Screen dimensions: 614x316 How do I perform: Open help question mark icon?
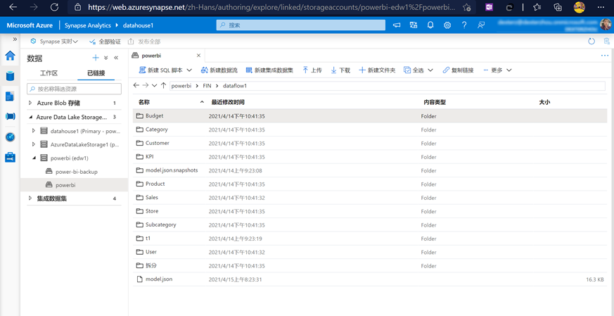464,25
